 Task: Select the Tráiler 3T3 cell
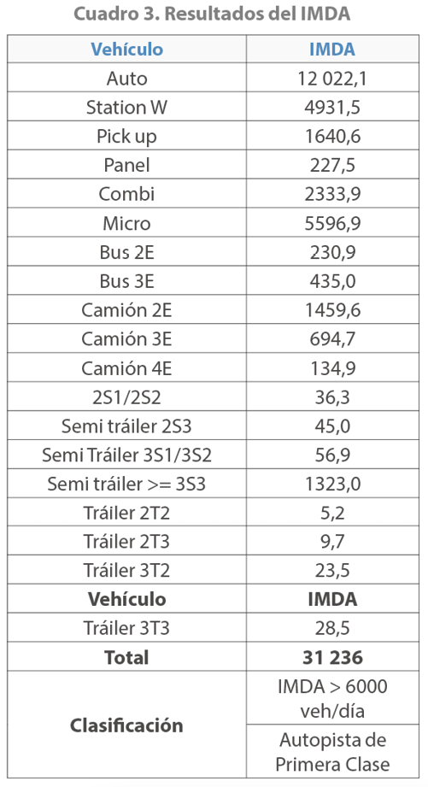click(126, 627)
